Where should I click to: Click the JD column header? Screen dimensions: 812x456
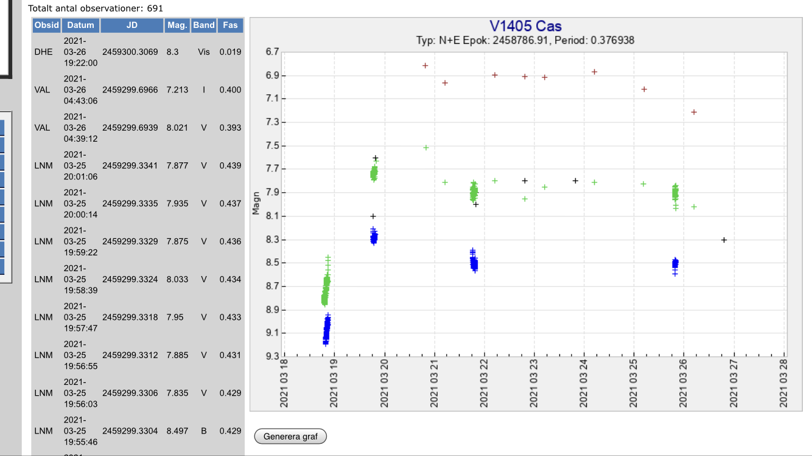pyautogui.click(x=132, y=26)
